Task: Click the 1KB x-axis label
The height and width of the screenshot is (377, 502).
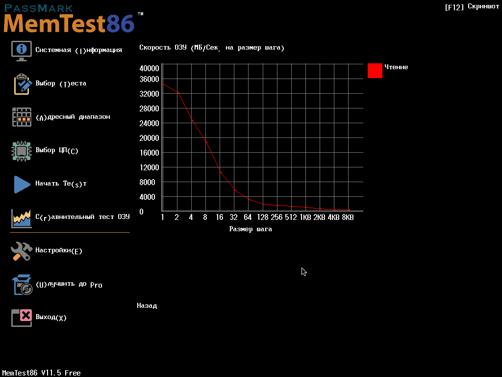Action: 305,217
